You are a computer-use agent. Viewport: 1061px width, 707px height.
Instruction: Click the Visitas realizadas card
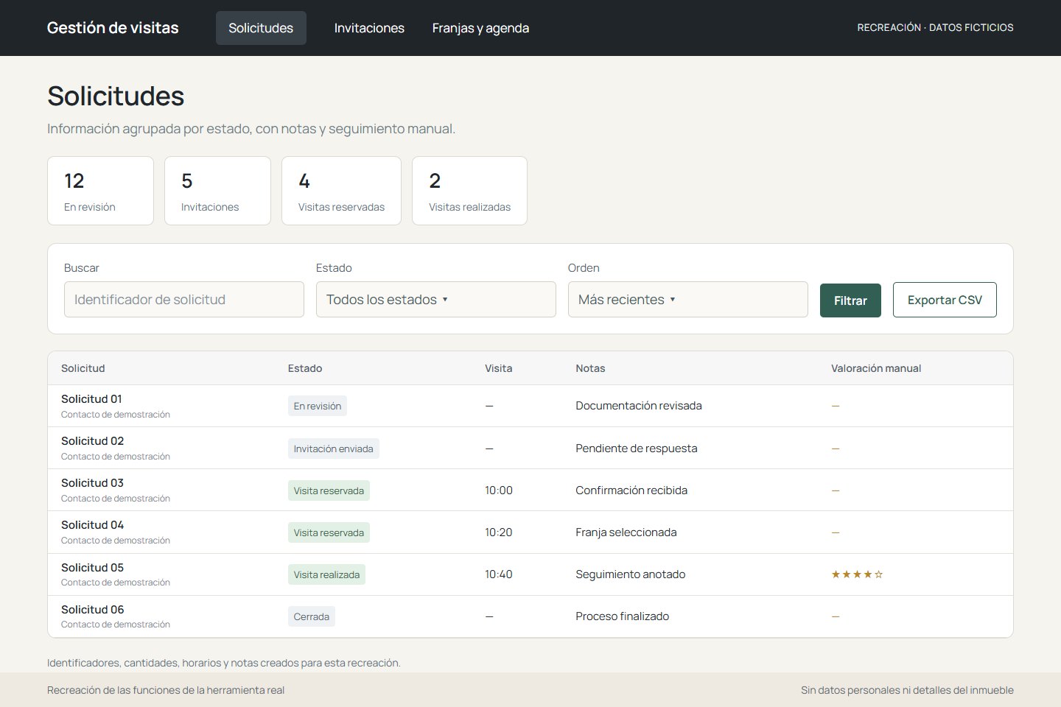[x=469, y=191]
